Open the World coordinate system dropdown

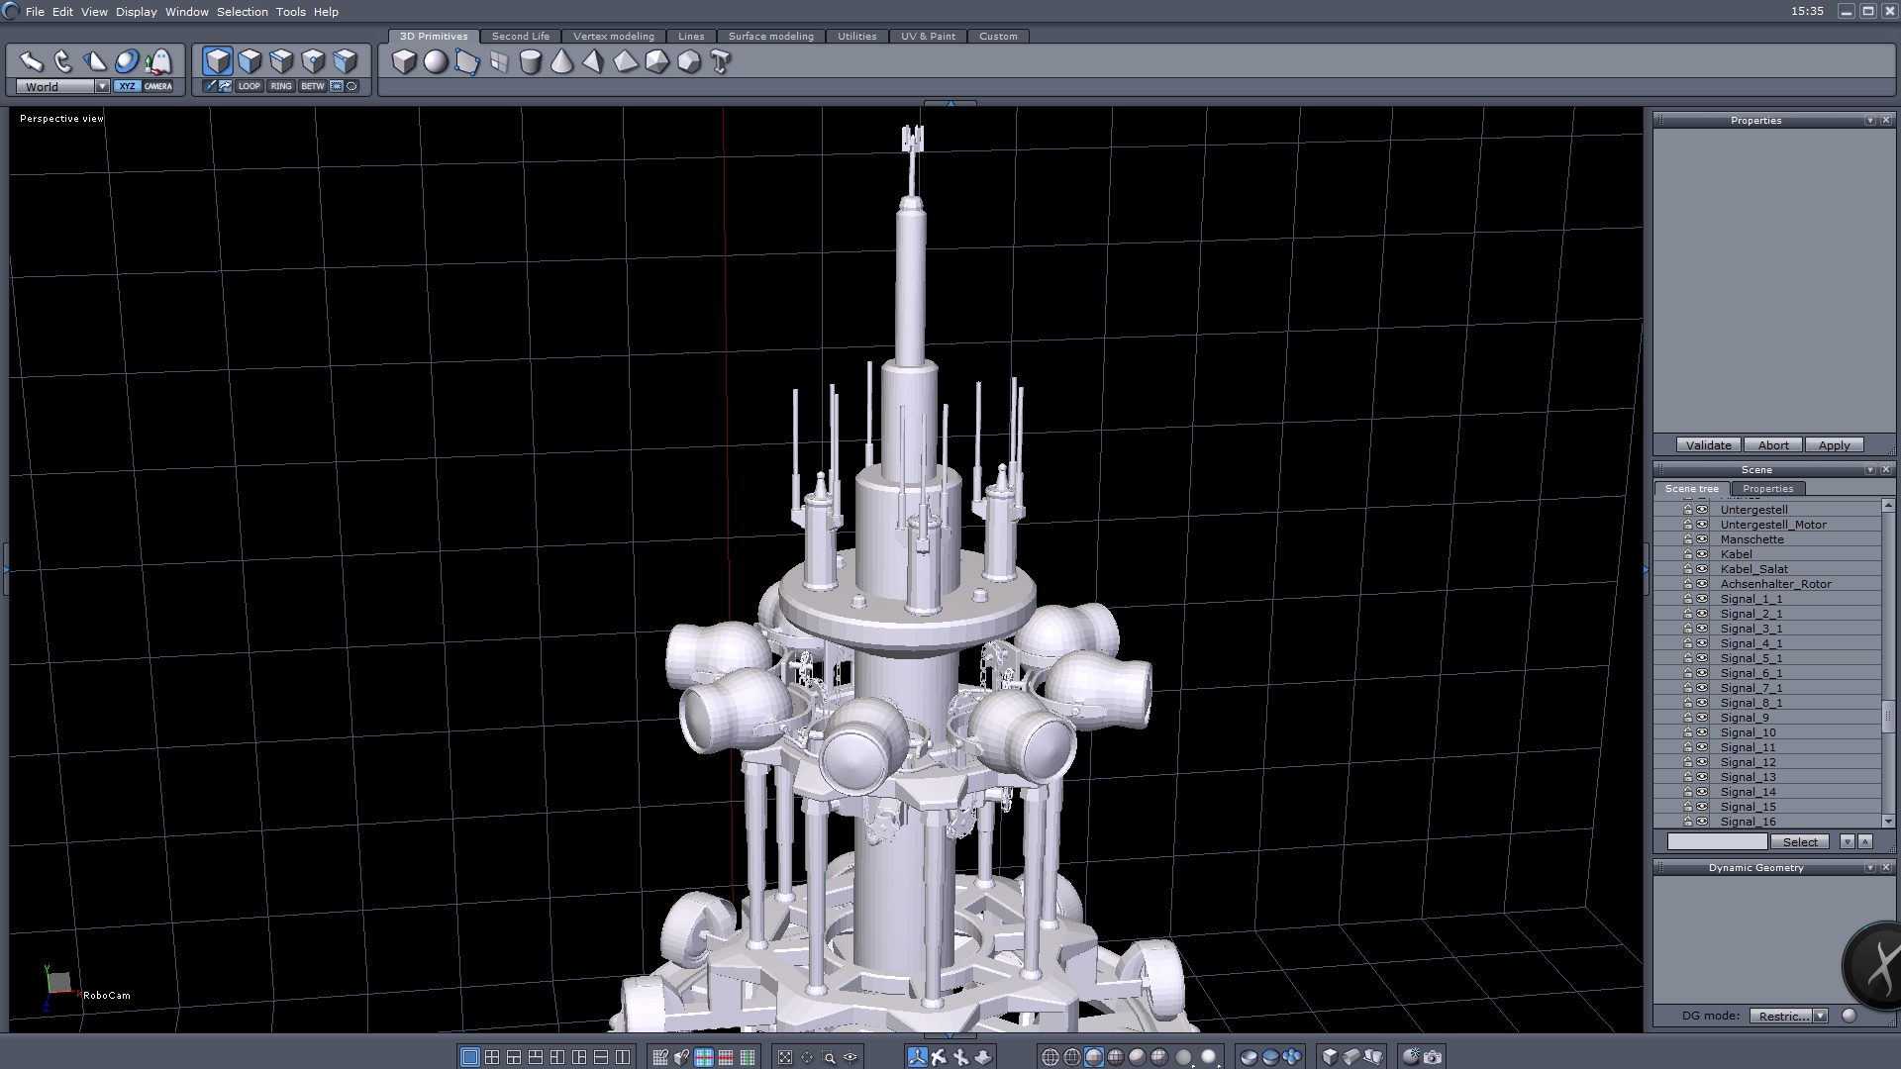tap(102, 87)
